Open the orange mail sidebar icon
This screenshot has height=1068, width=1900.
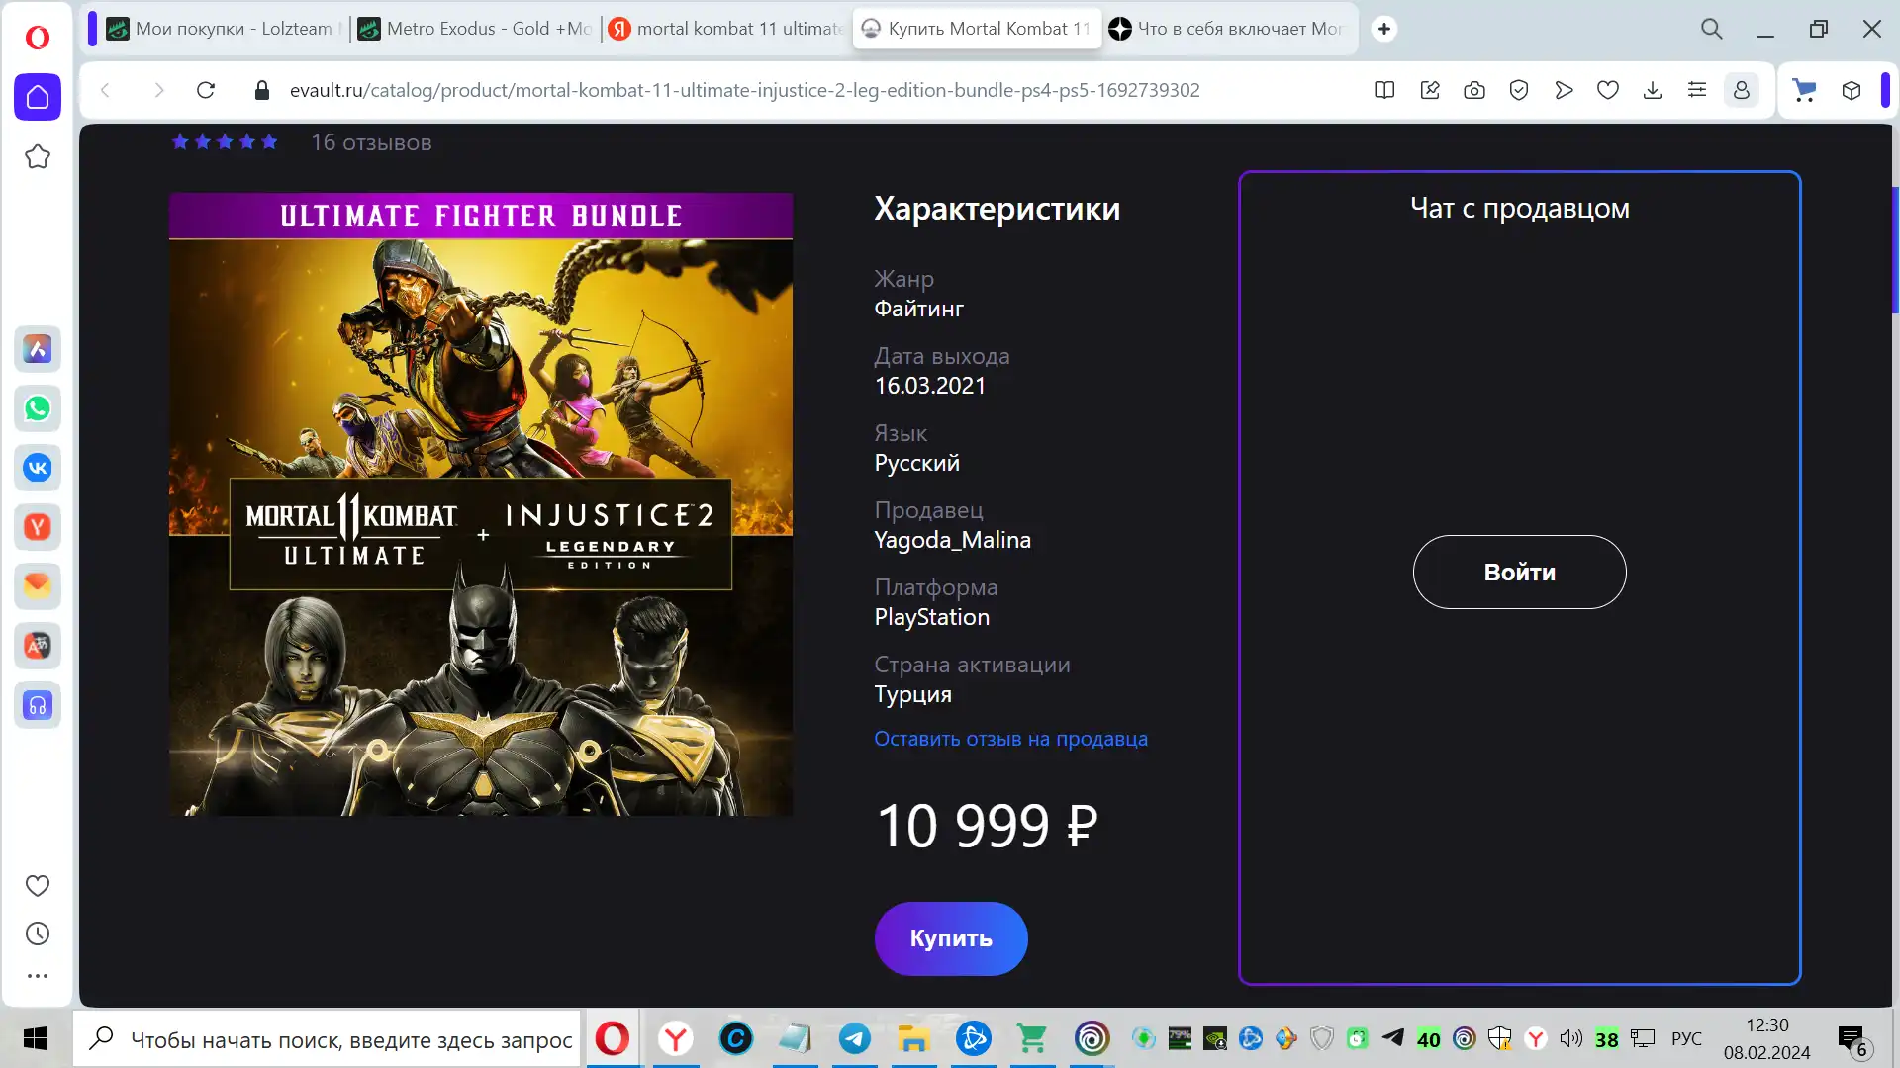38,586
